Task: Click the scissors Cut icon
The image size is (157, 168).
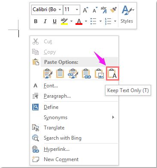Action: tap(36, 42)
